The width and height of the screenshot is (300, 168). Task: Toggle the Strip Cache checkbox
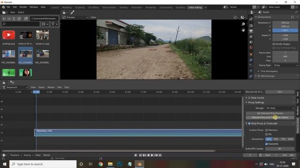point(249,98)
